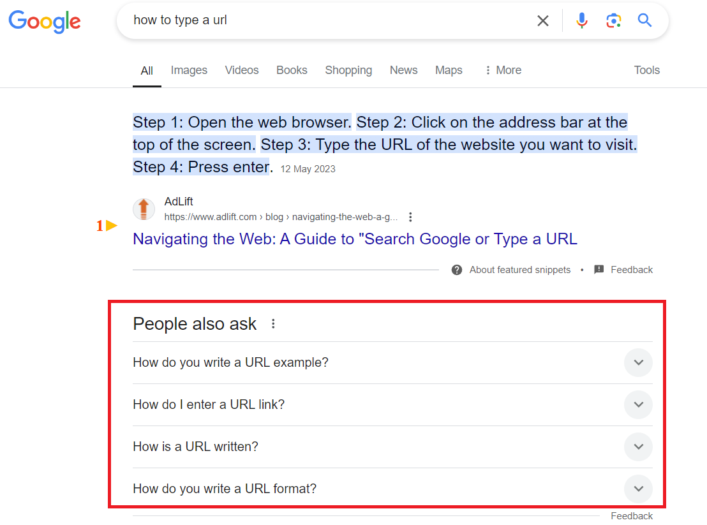This screenshot has height=525, width=707.
Task: Switch to the Videos tab
Action: (x=242, y=70)
